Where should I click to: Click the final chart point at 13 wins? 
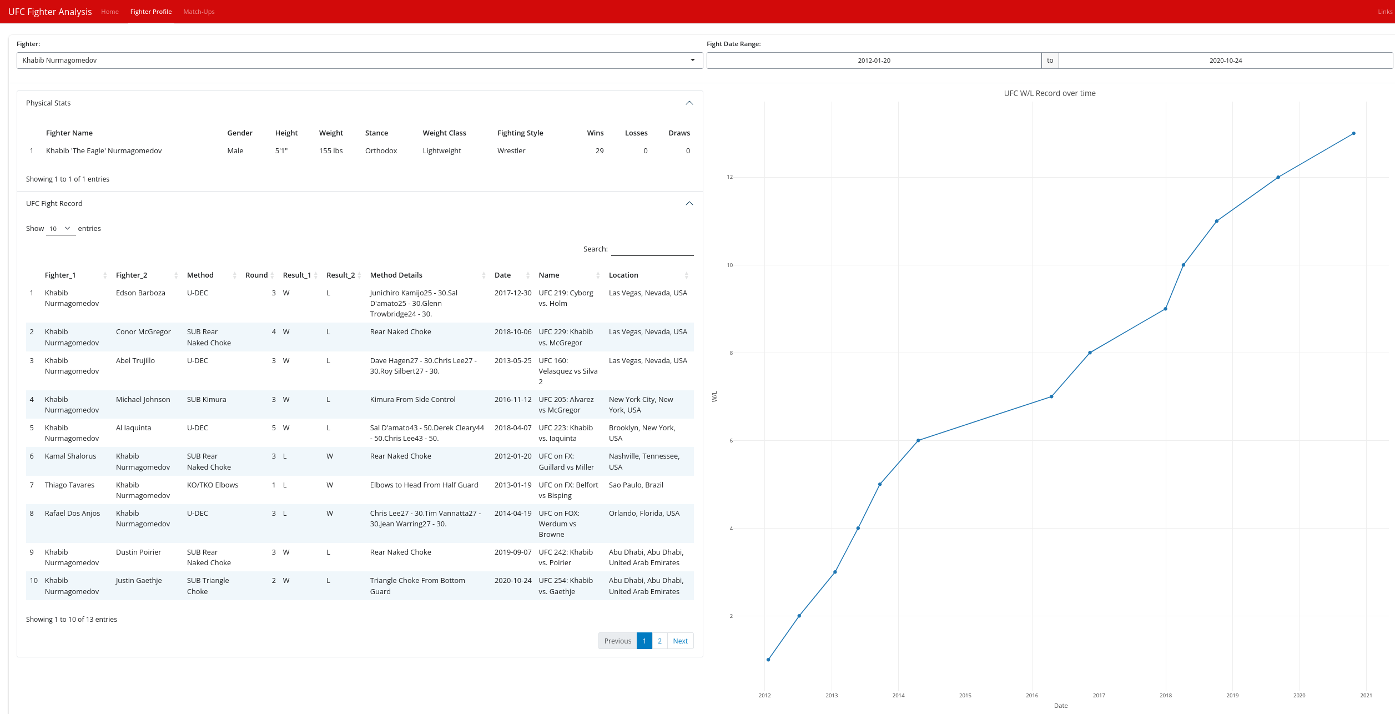click(1353, 133)
